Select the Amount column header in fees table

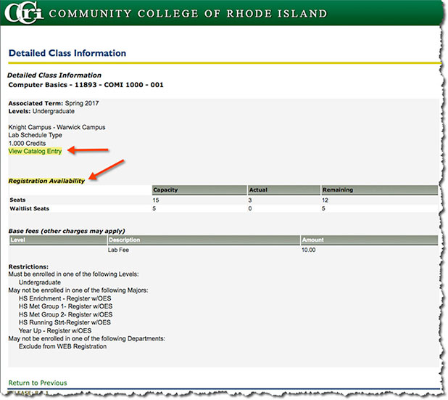click(x=314, y=239)
